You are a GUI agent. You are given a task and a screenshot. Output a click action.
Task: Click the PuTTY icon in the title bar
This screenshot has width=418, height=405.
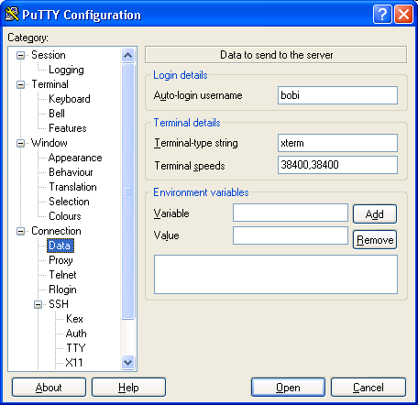pos(12,15)
